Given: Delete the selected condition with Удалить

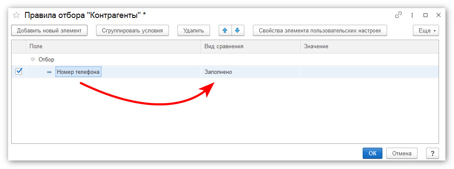Looking at the screenshot, I should click(194, 31).
